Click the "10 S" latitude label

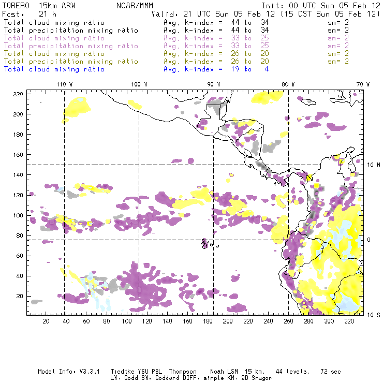[x=374, y=315]
